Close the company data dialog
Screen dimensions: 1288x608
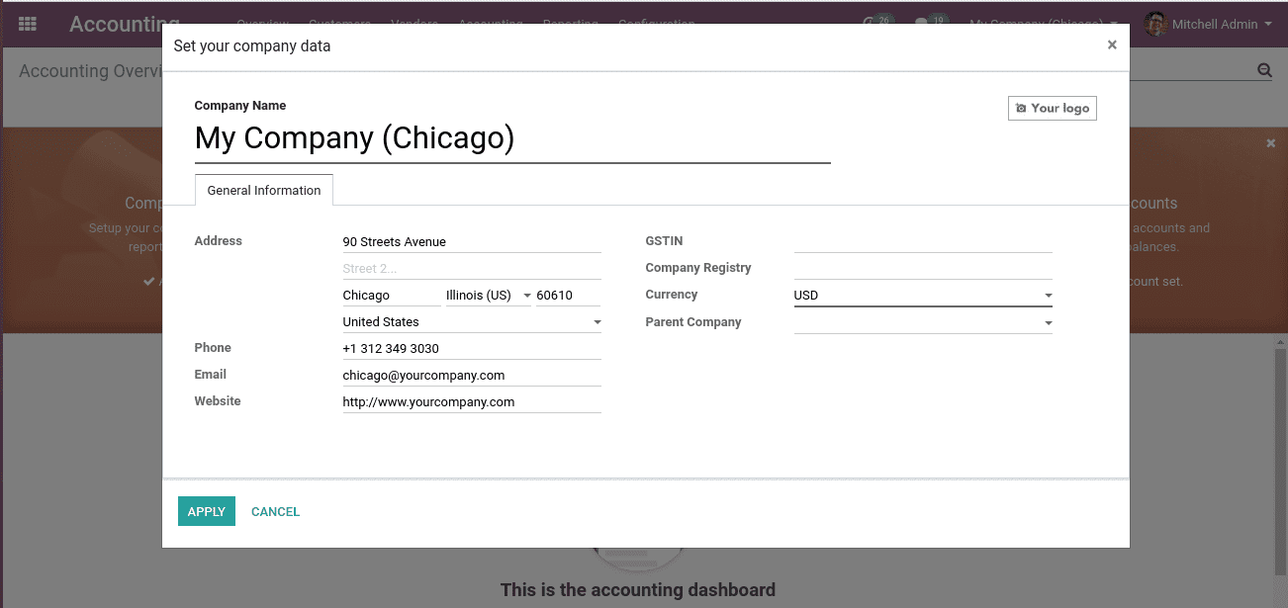coord(1112,44)
